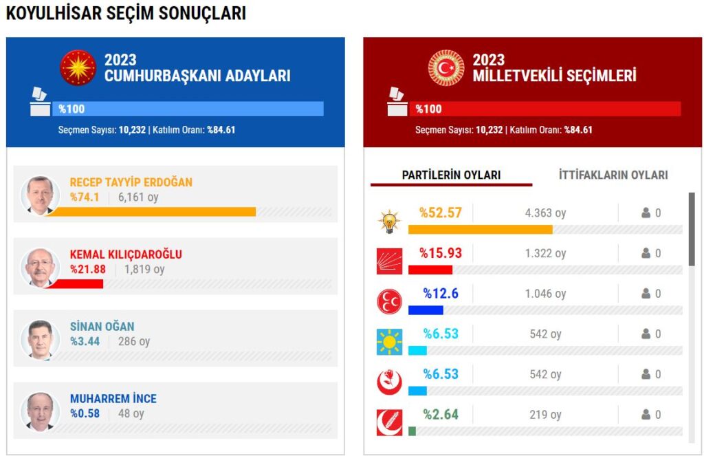This screenshot has width=704, height=456.
Task: Click the AK Parti deputy count person icon
Action: 646,213
